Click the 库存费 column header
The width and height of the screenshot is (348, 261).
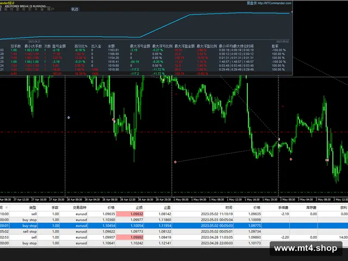[x=312, y=208]
